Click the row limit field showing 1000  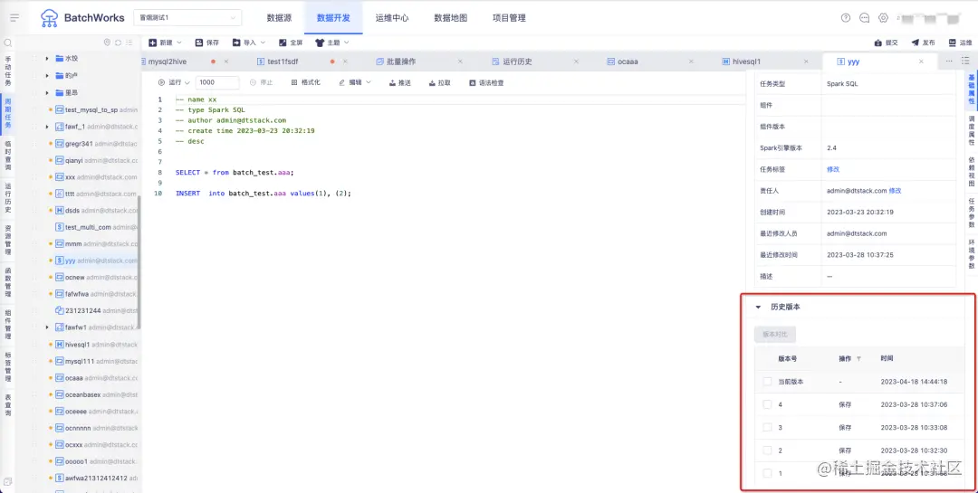click(217, 82)
